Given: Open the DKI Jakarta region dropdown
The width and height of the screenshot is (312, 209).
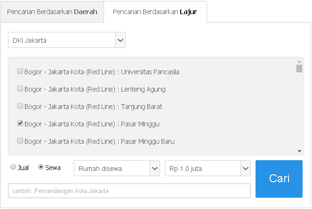Looking at the screenshot, I should [x=62, y=40].
